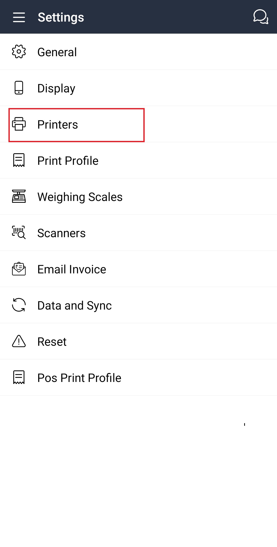Viewport: 277px width, 547px height.
Task: Tap the Data and Sync icon
Action: [19, 305]
